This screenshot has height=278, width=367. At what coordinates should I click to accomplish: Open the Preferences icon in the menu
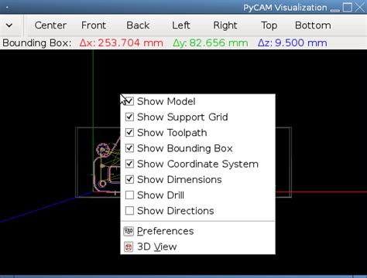129,231
